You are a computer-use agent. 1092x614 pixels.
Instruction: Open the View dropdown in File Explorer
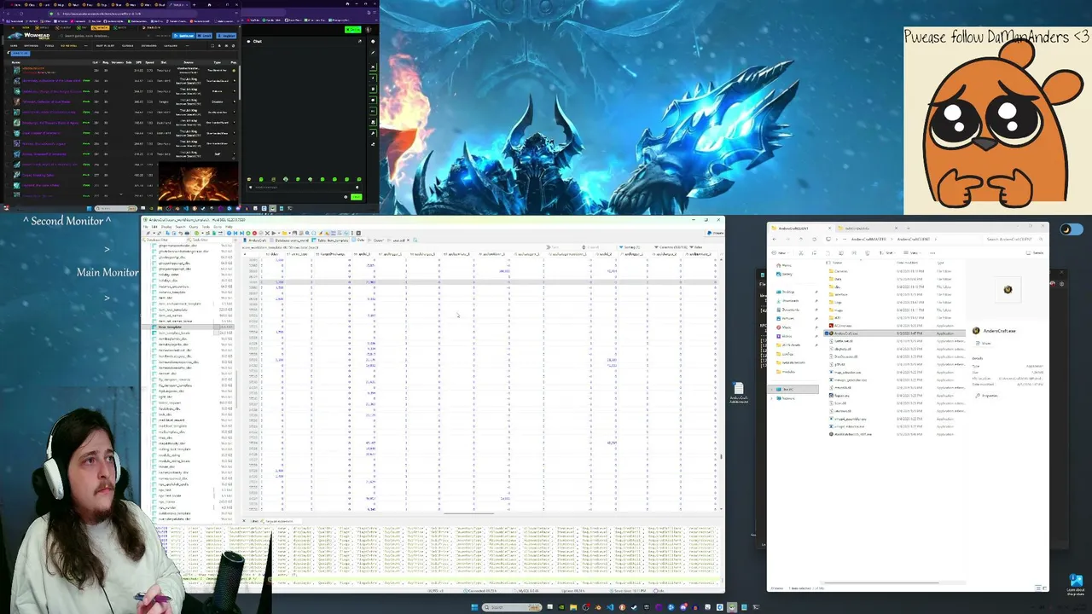914,252
